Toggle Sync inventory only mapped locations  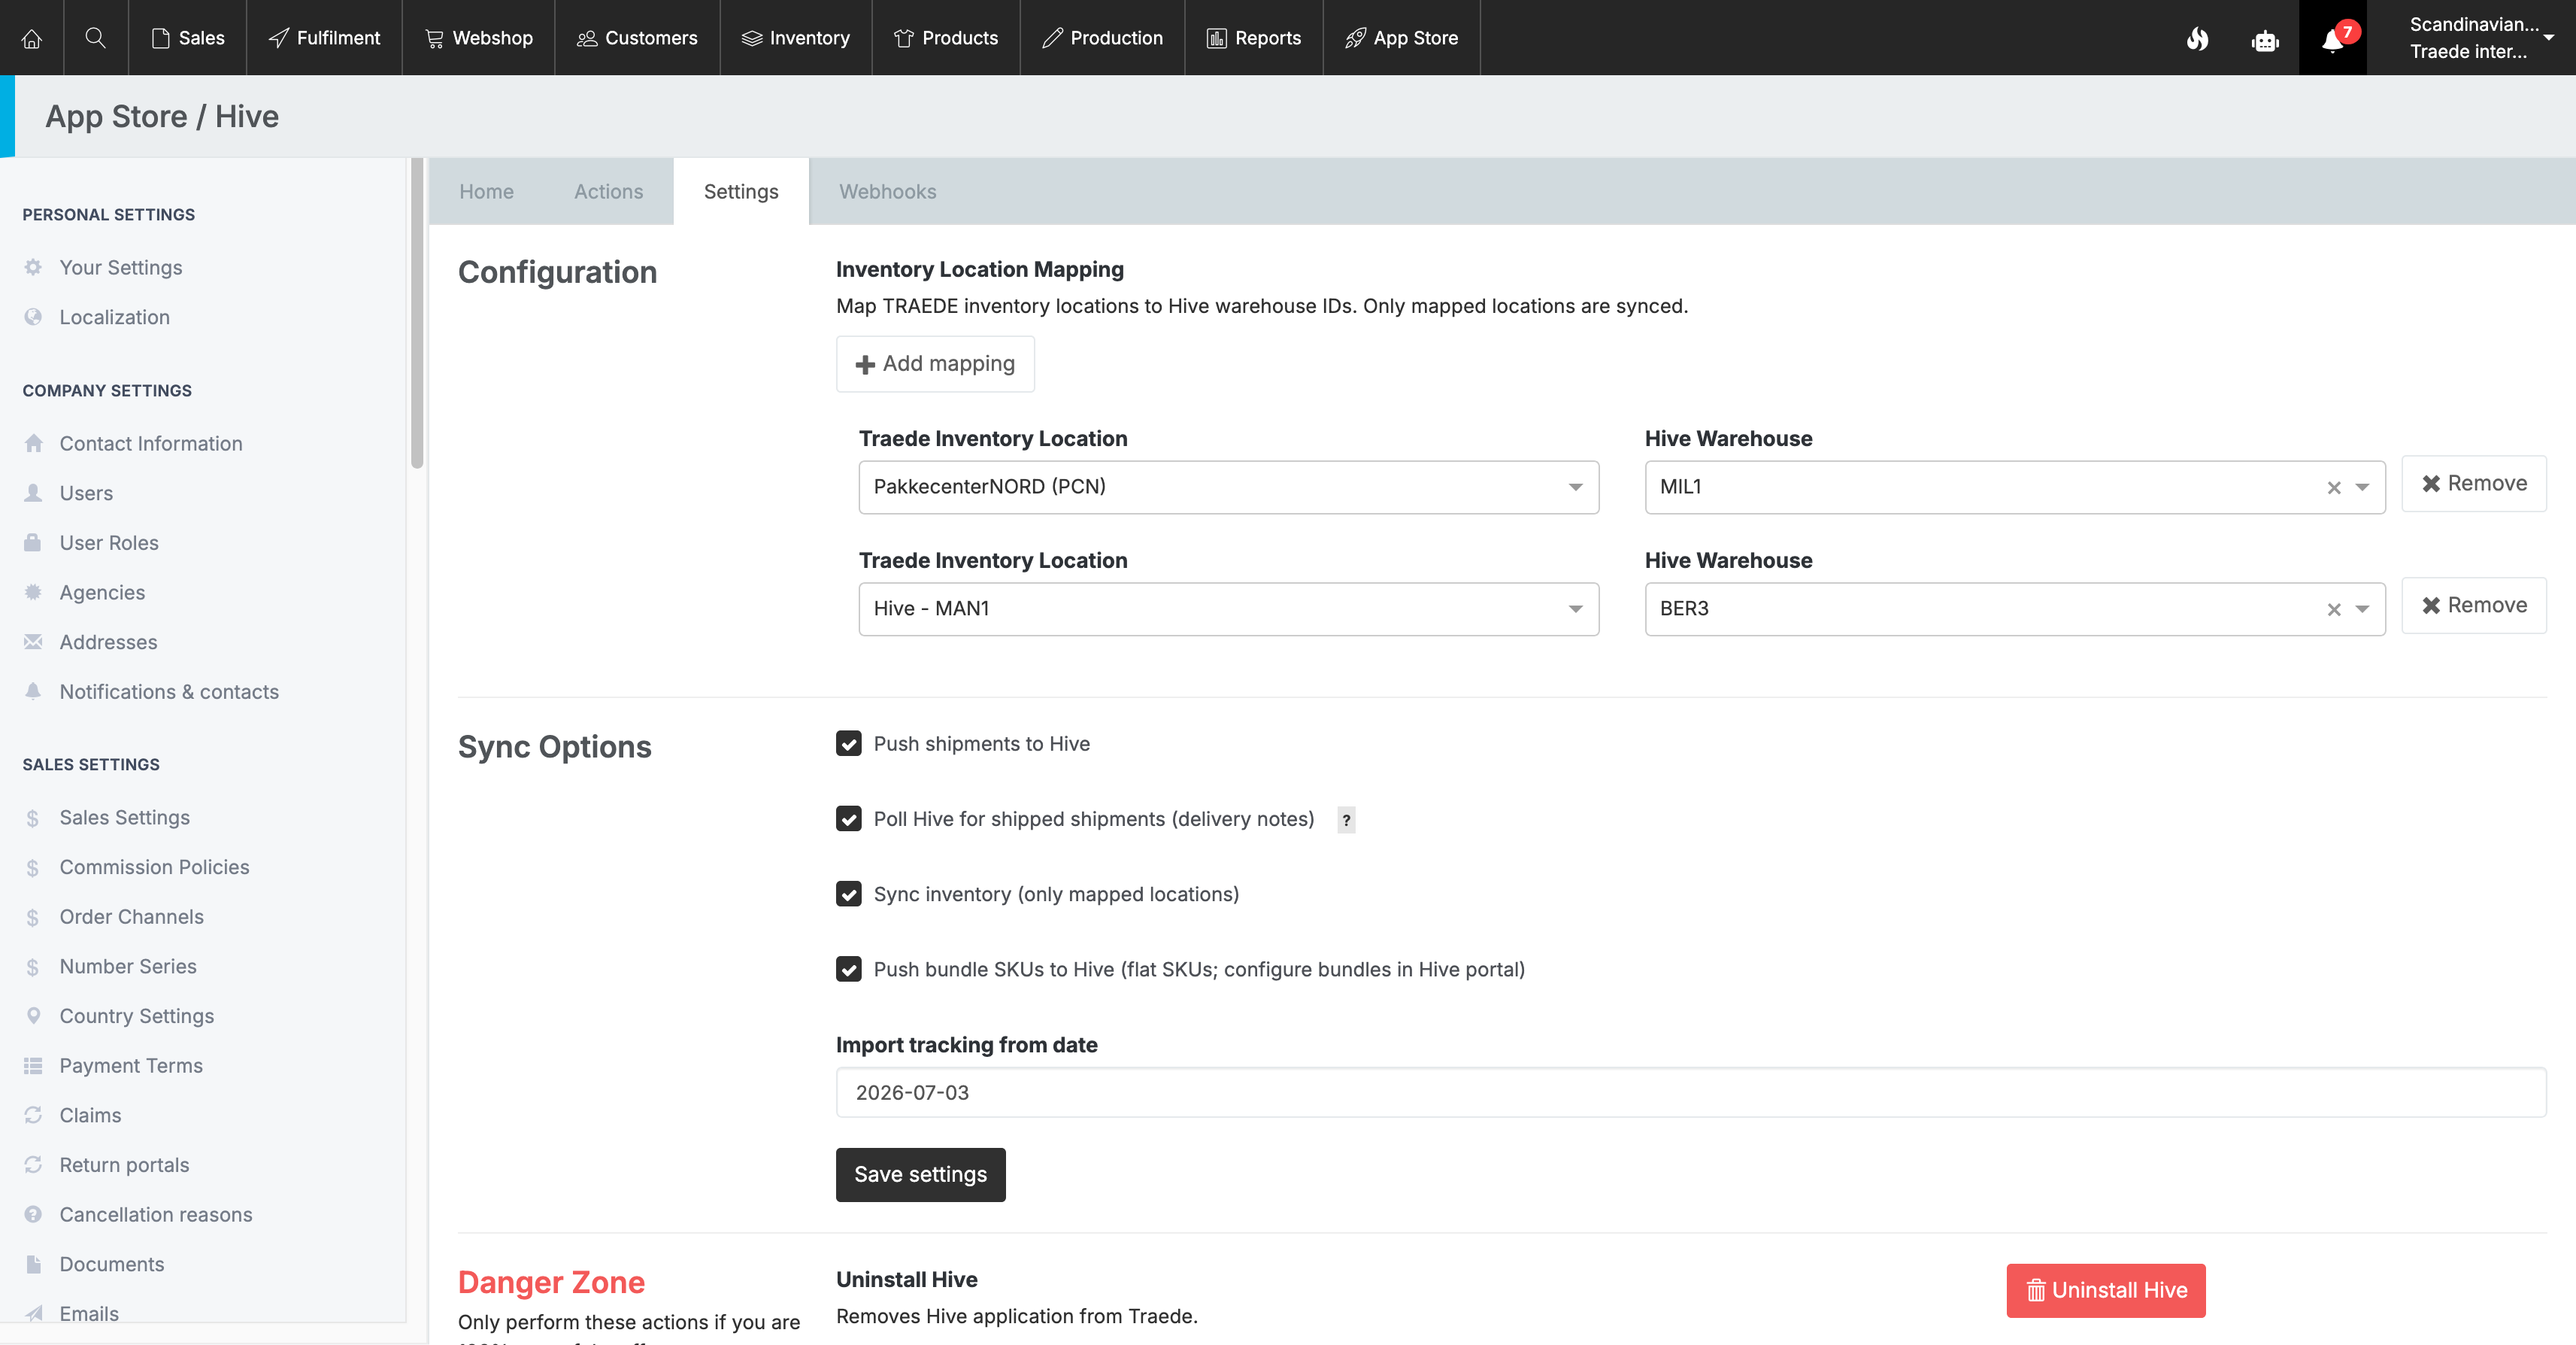tap(849, 894)
